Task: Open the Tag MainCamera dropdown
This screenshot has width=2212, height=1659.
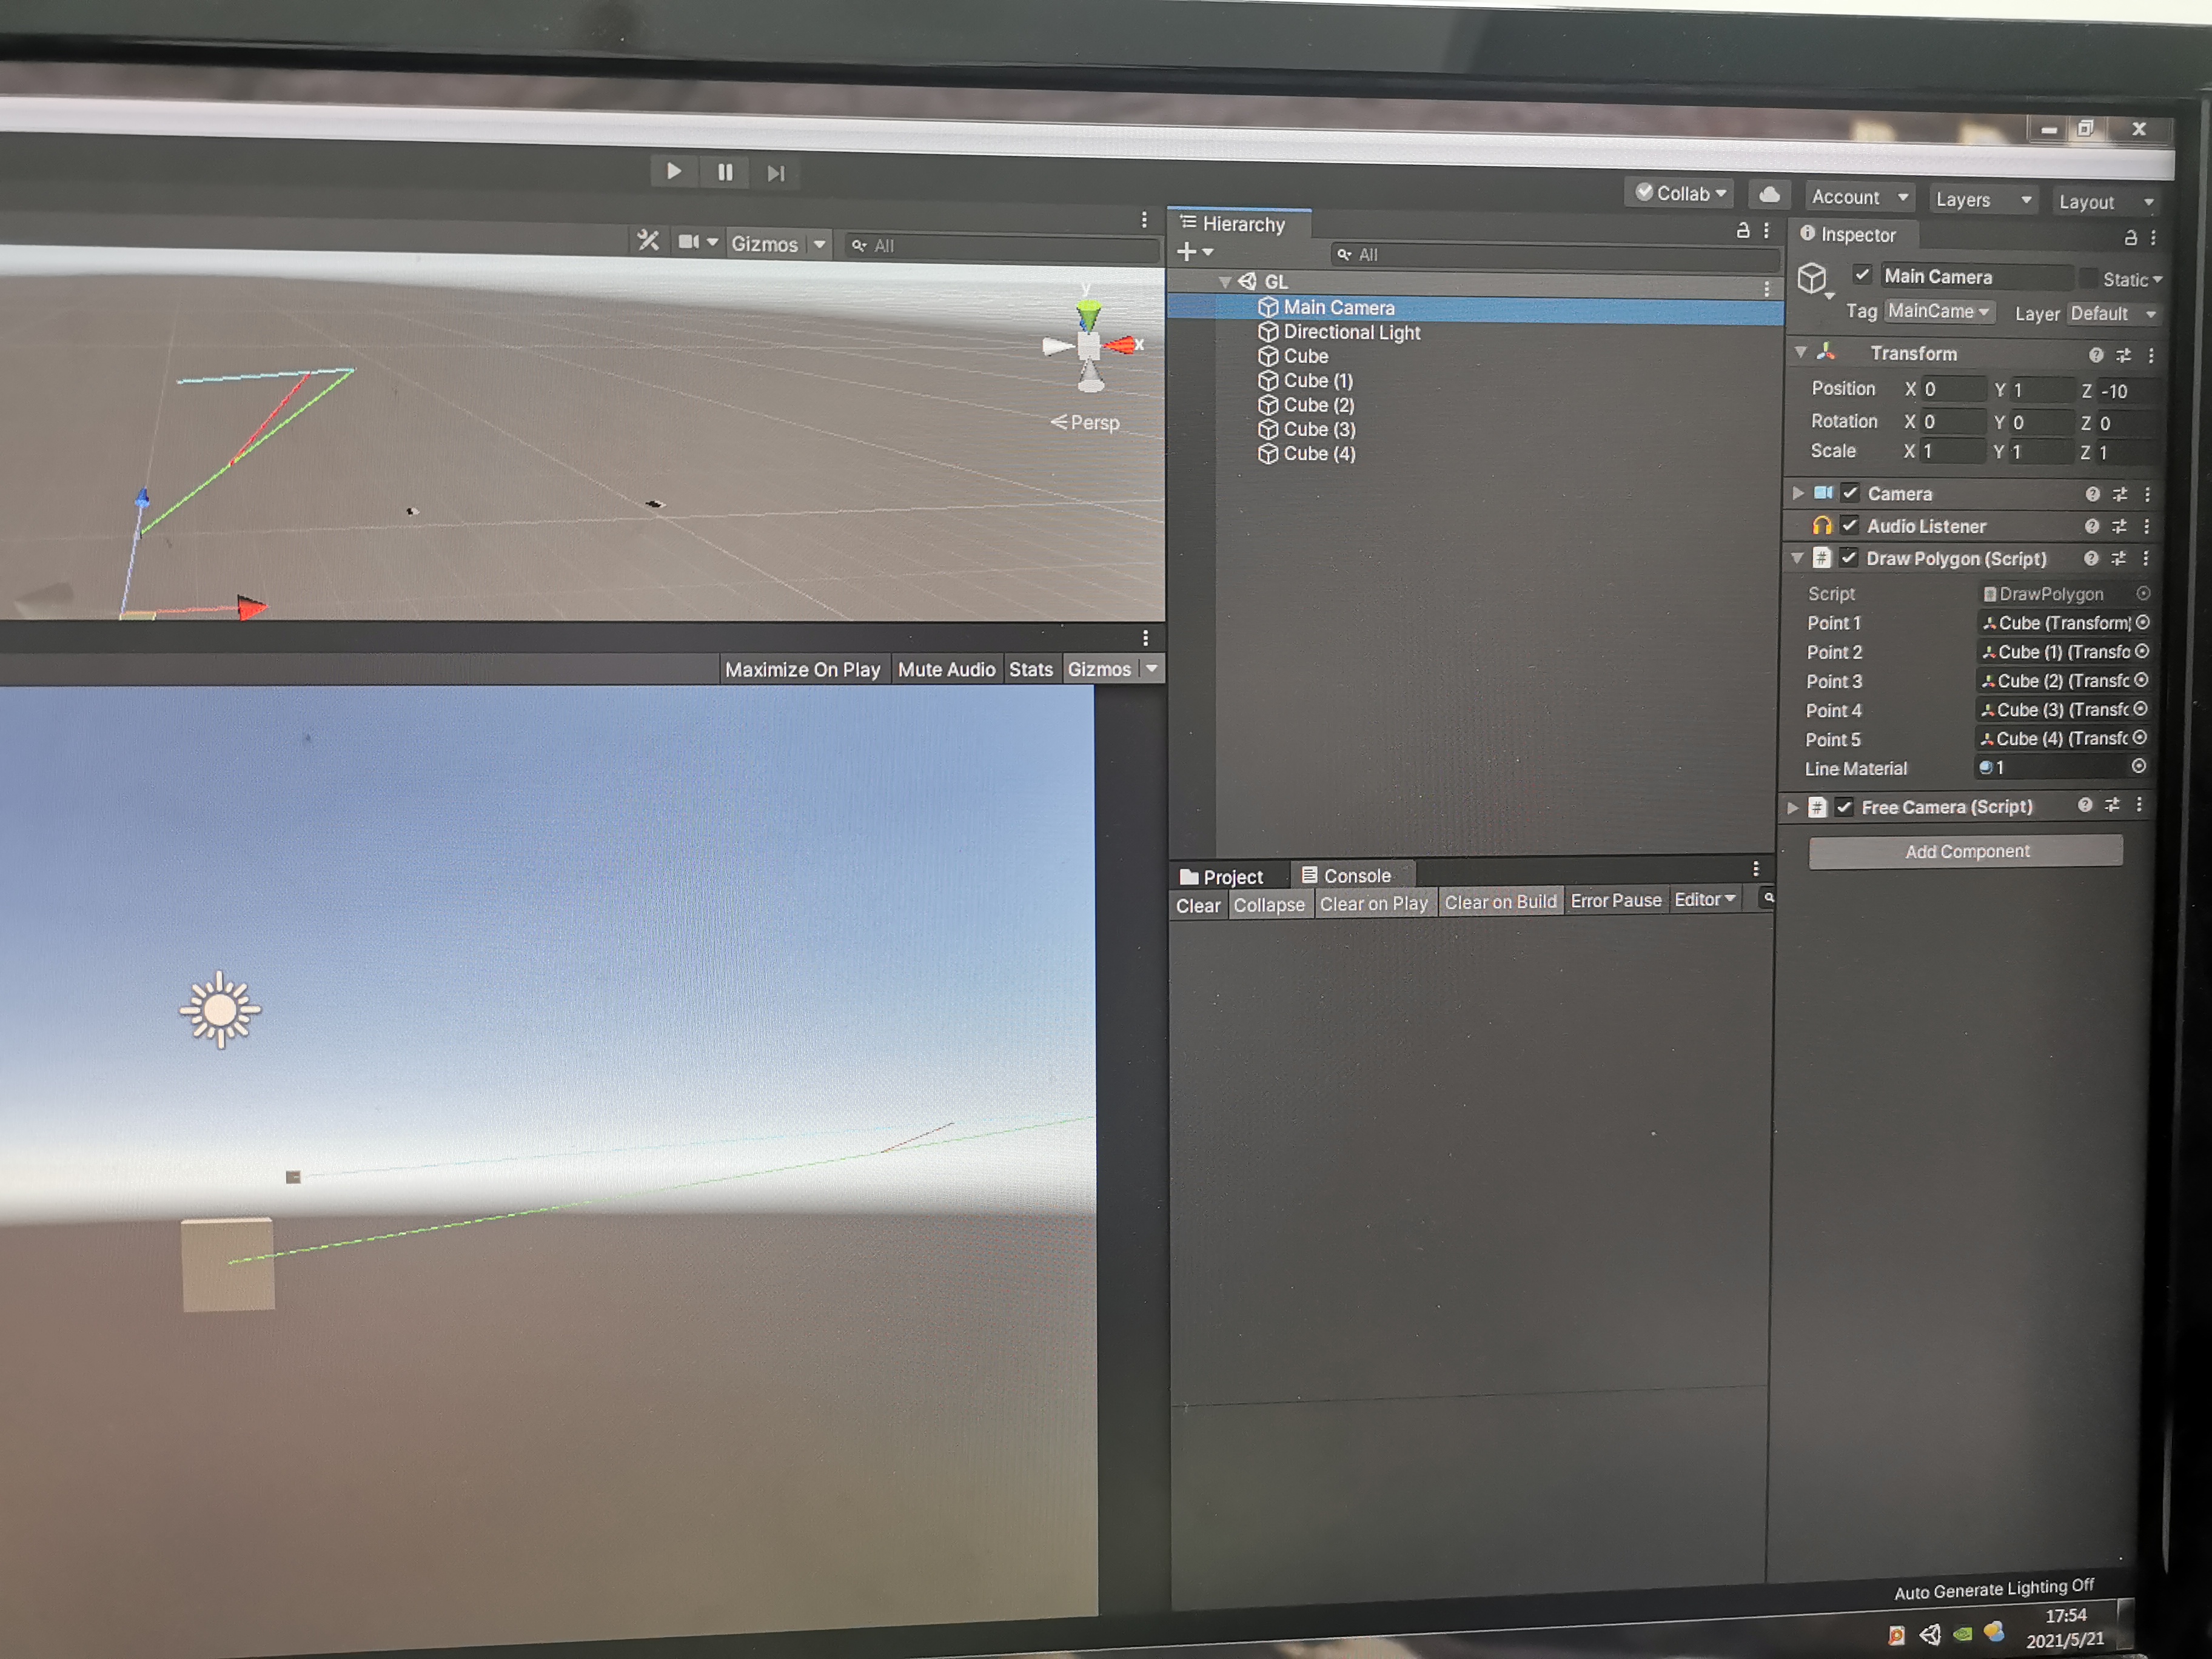Action: coord(1938,311)
